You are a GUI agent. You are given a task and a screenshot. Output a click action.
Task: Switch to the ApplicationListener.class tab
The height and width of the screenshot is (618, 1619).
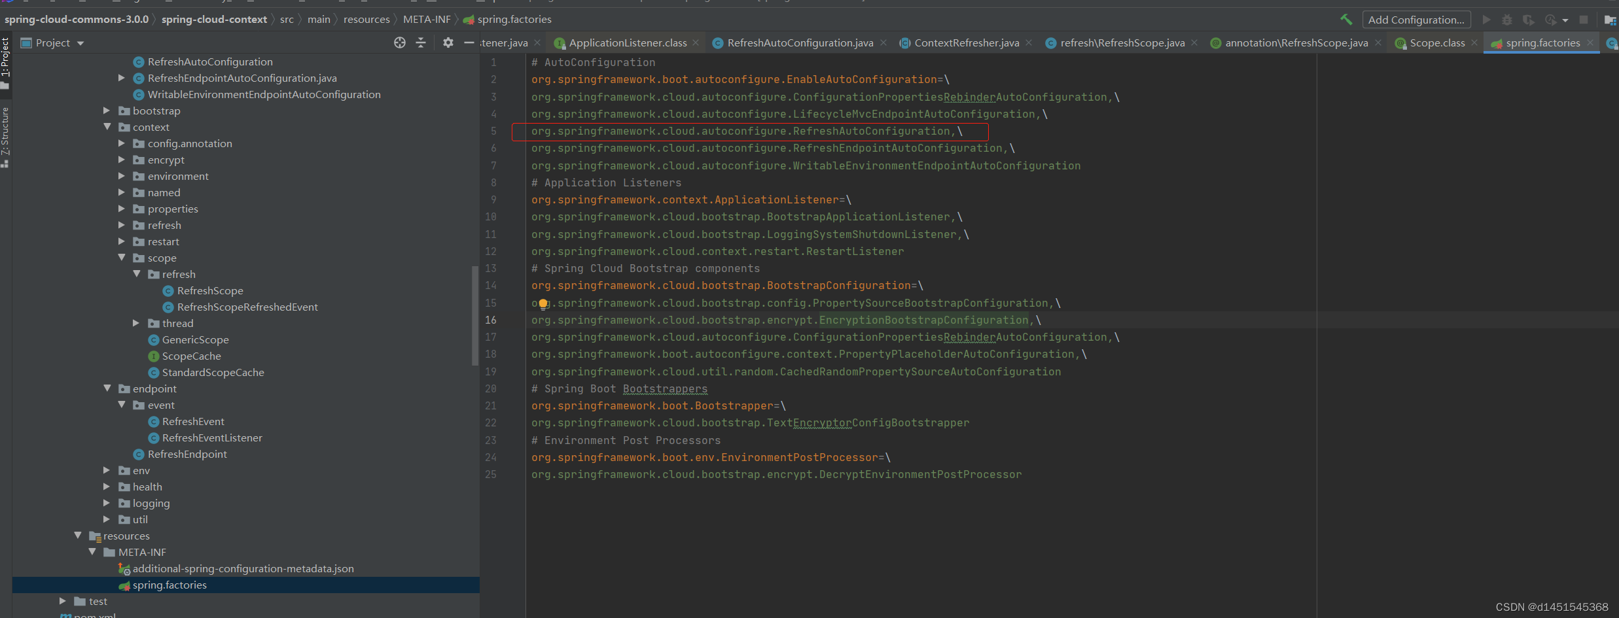tap(628, 43)
